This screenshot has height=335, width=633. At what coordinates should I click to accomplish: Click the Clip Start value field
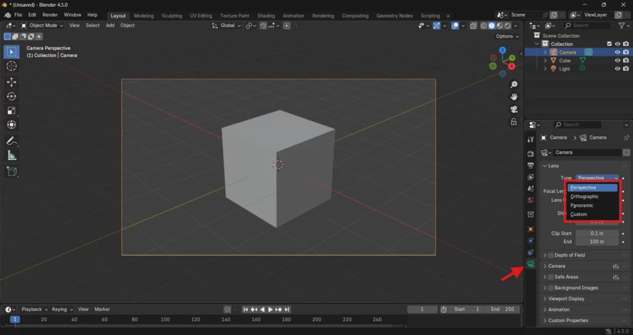(x=597, y=233)
